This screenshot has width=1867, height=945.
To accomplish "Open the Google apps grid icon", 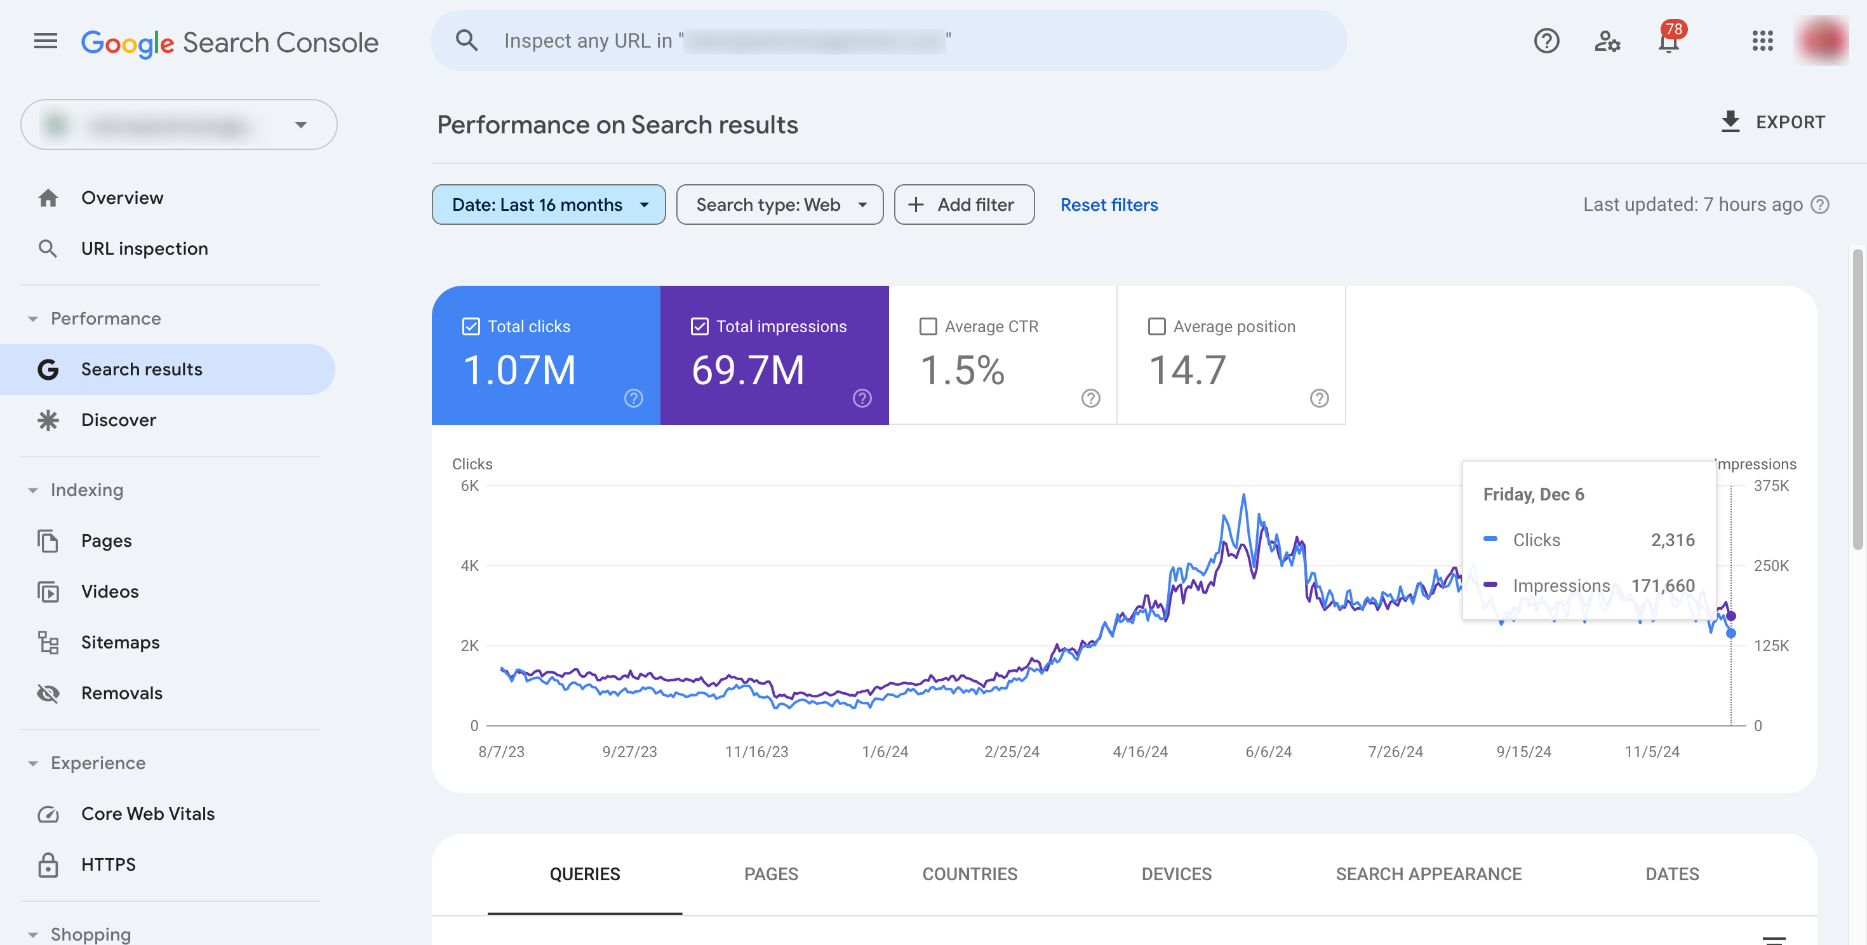I will click(x=1762, y=41).
